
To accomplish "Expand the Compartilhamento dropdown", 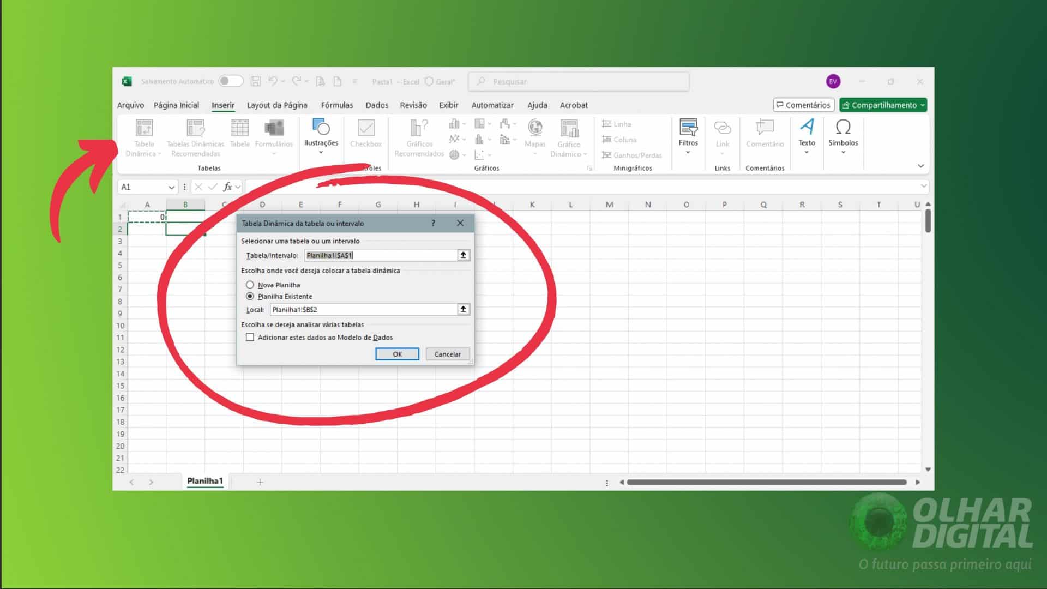I will point(922,105).
